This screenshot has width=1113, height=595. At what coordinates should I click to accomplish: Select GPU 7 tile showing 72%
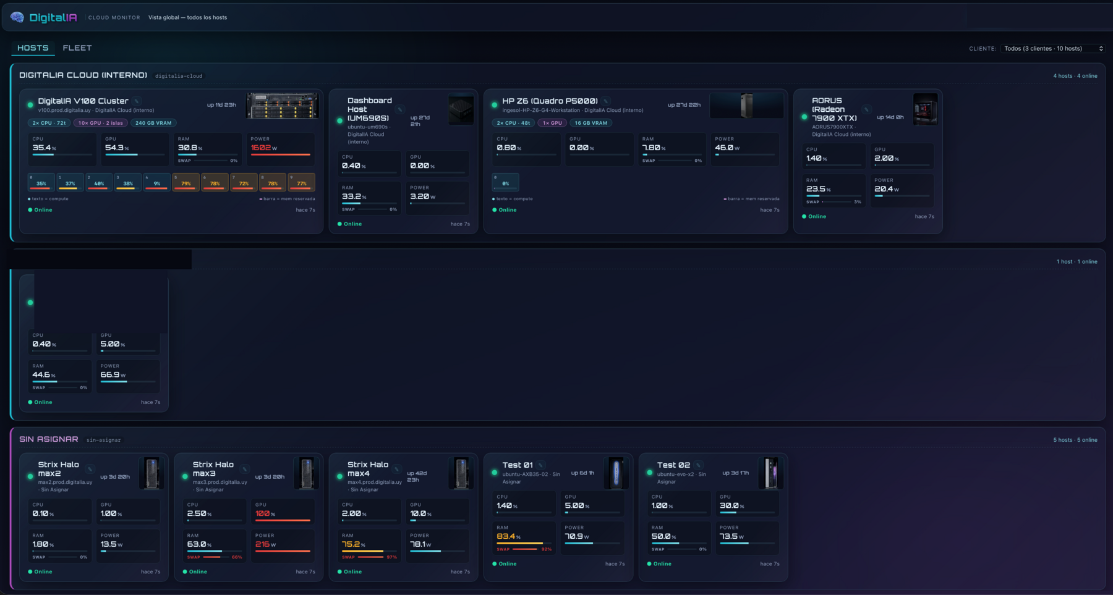244,182
